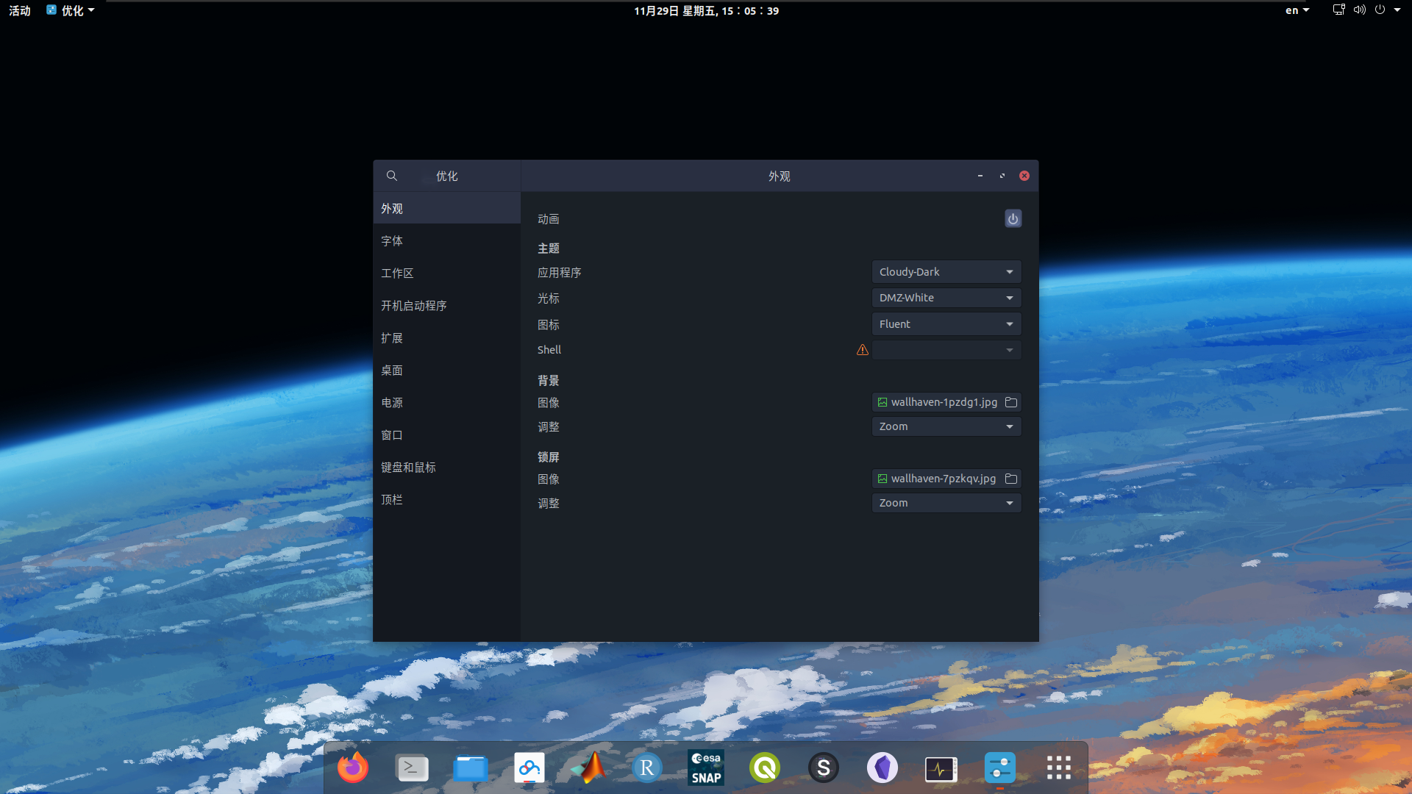Select 顶栏 in the sidebar
1412x794 pixels.
(446, 500)
